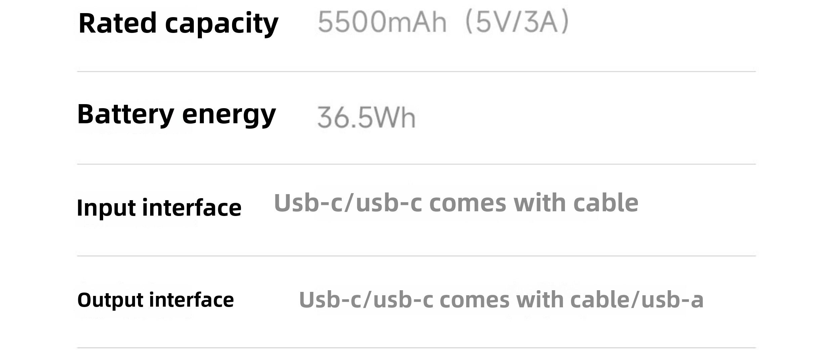Click the divider line below Input interface
This screenshot has height=352, width=833.
click(416, 256)
